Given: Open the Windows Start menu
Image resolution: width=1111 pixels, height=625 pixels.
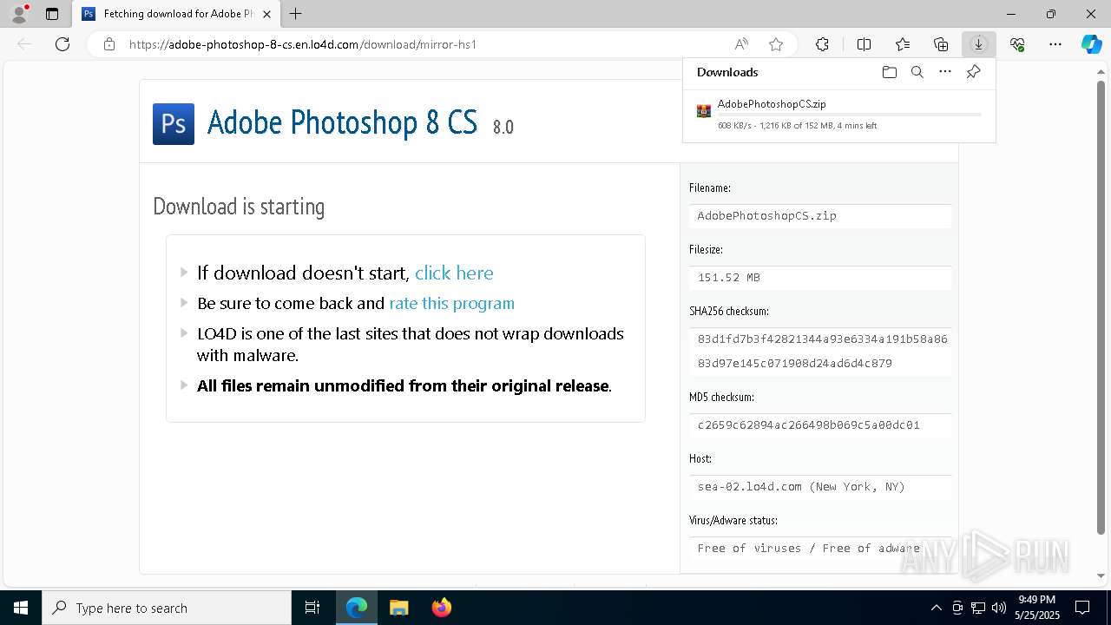Looking at the screenshot, I should tap(21, 608).
